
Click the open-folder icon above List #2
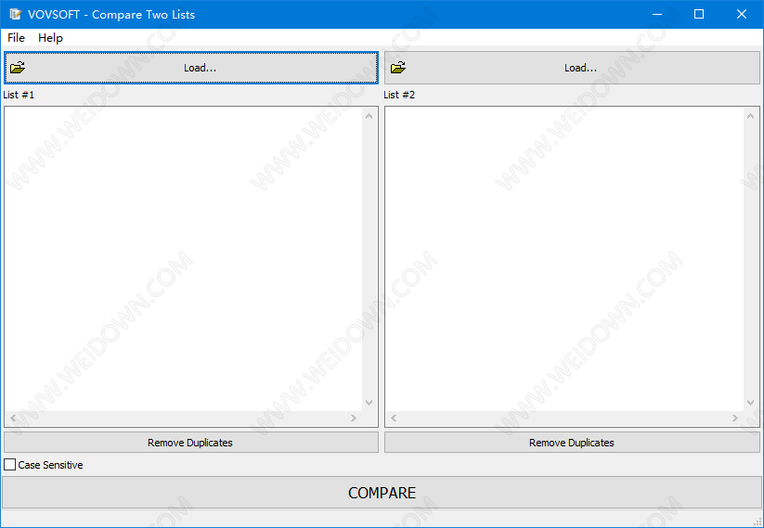398,67
